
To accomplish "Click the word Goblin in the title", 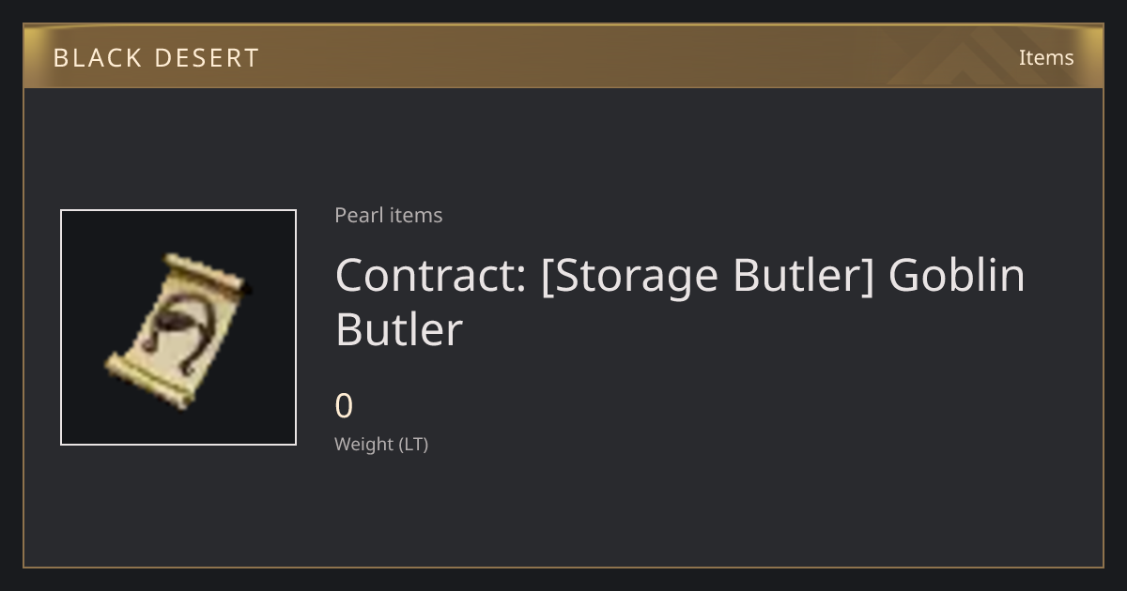I will pyautogui.click(x=956, y=276).
